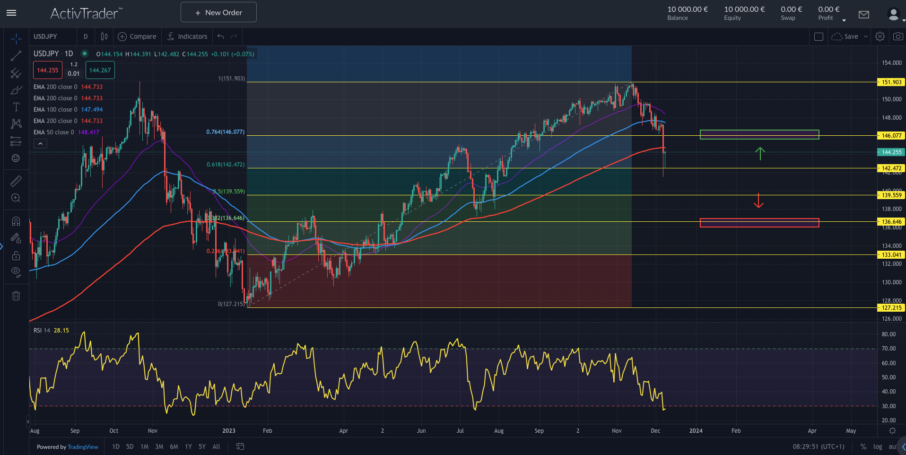
Task: Collapse the EMA indicators legend
Action: pos(40,143)
